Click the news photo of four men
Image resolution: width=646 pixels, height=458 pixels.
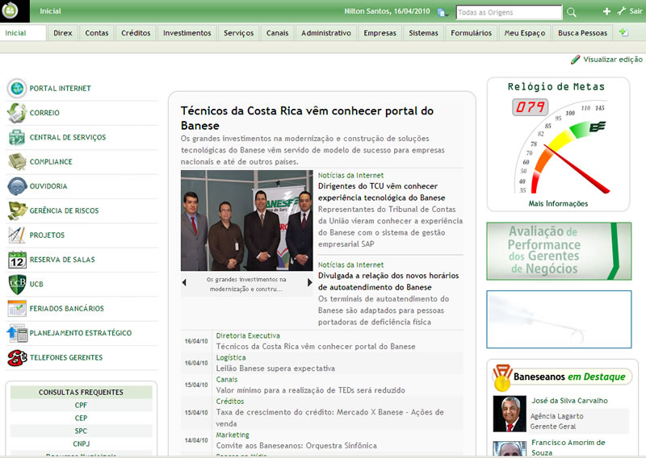(247, 221)
